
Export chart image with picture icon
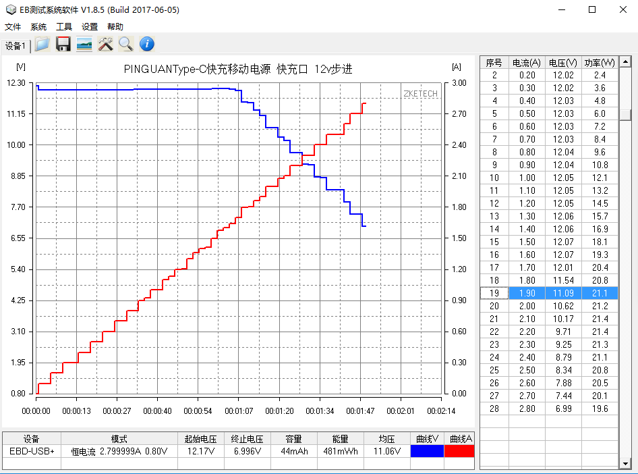pyautogui.click(x=84, y=44)
